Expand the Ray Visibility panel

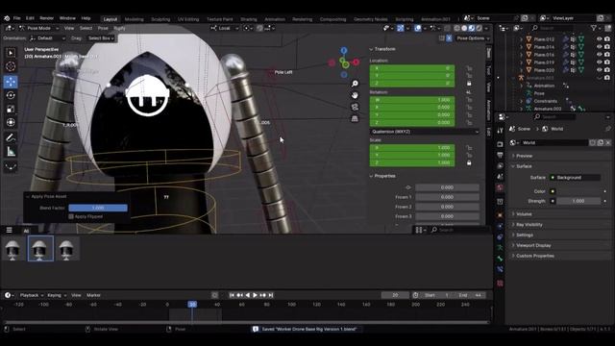pyautogui.click(x=529, y=225)
